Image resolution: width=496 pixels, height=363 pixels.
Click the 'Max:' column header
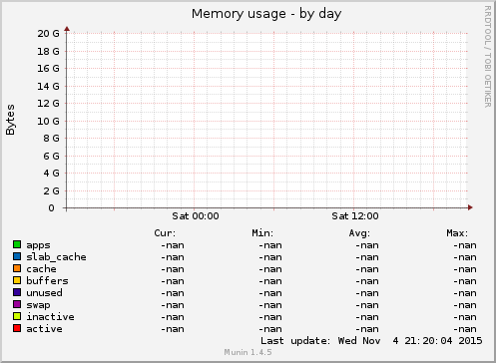pos(457,233)
